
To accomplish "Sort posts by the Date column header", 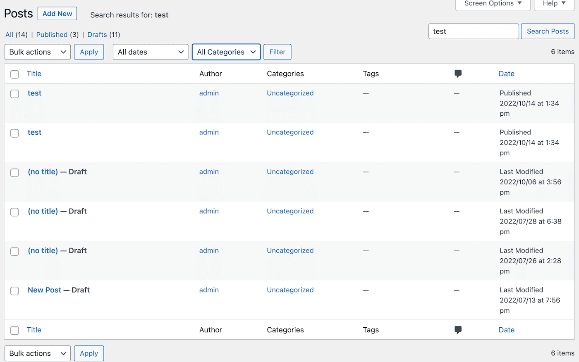I will (x=506, y=74).
